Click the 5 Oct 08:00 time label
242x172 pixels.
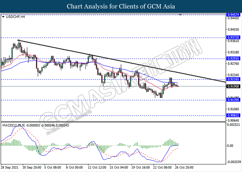click(x=53, y=168)
